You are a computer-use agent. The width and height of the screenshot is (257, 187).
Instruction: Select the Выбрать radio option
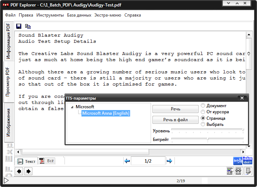pyautogui.click(x=212, y=124)
